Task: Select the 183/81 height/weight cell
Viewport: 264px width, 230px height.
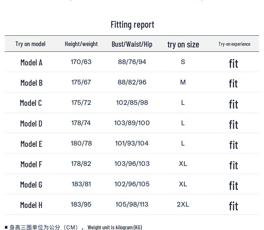Action: point(81,184)
